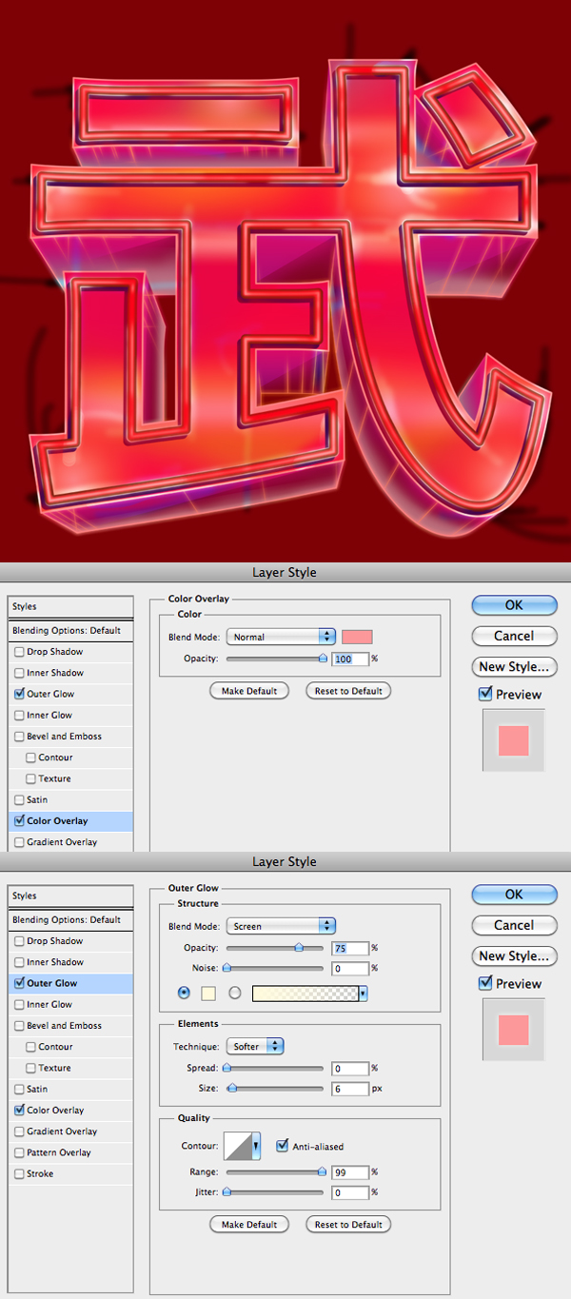Click preview thumbnail in upper Color Overlay dialog

514,739
